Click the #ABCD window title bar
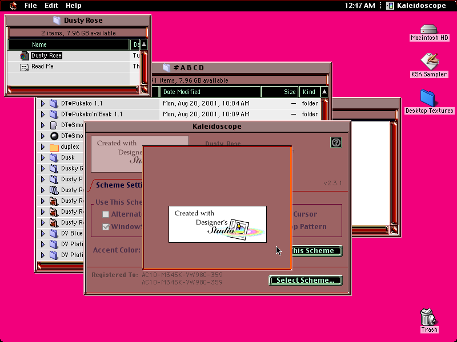Screen dimensions: 457x342 pyautogui.click(x=242, y=68)
